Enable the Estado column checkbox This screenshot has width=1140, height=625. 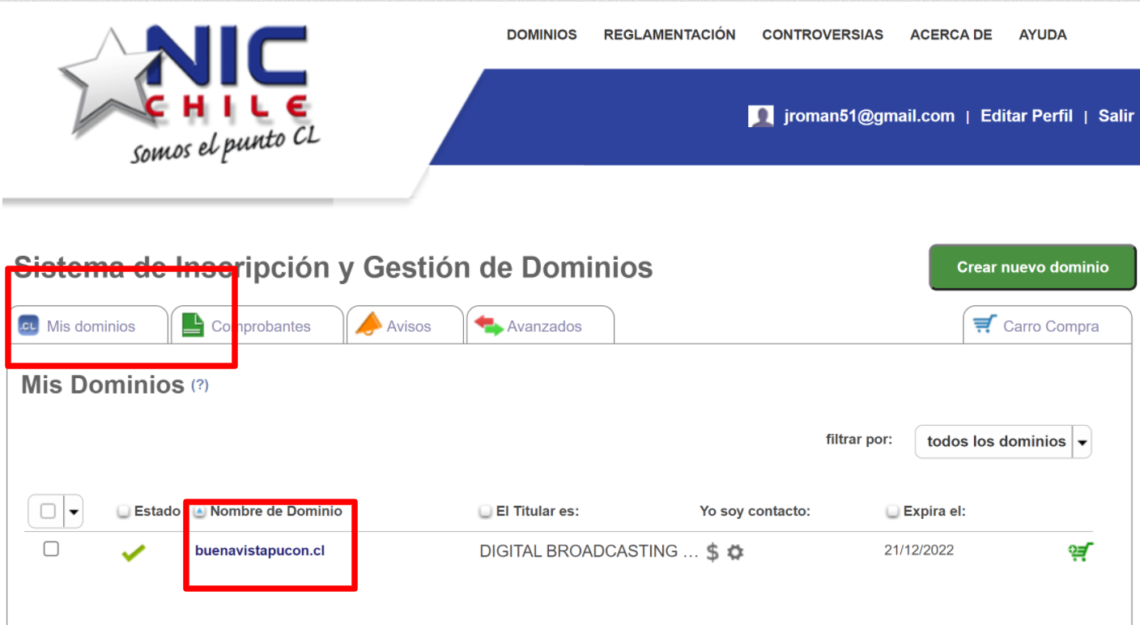coord(122,510)
